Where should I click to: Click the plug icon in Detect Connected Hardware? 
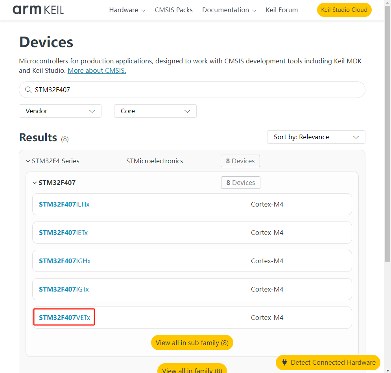pyautogui.click(x=284, y=362)
